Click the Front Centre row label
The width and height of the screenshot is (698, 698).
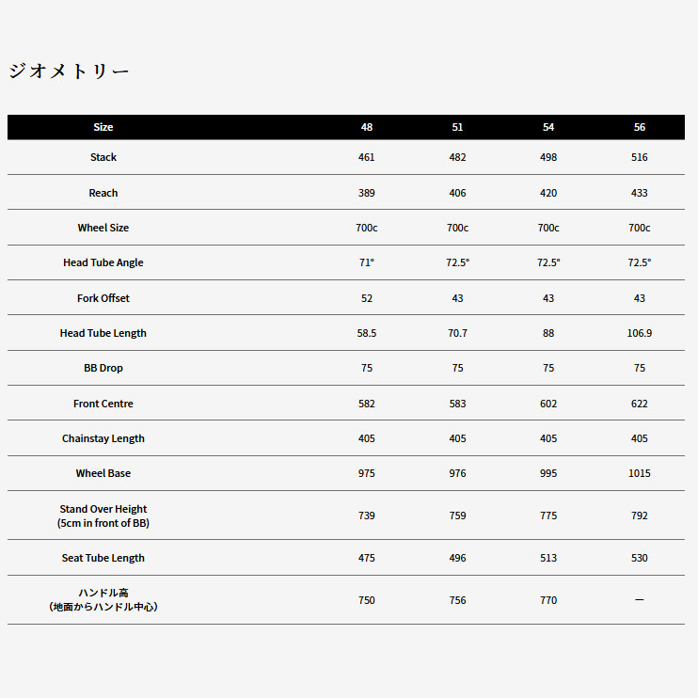pos(103,404)
